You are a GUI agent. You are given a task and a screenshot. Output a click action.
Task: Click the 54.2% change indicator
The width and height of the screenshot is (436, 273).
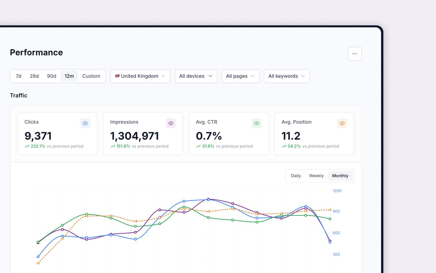pyautogui.click(x=291, y=146)
